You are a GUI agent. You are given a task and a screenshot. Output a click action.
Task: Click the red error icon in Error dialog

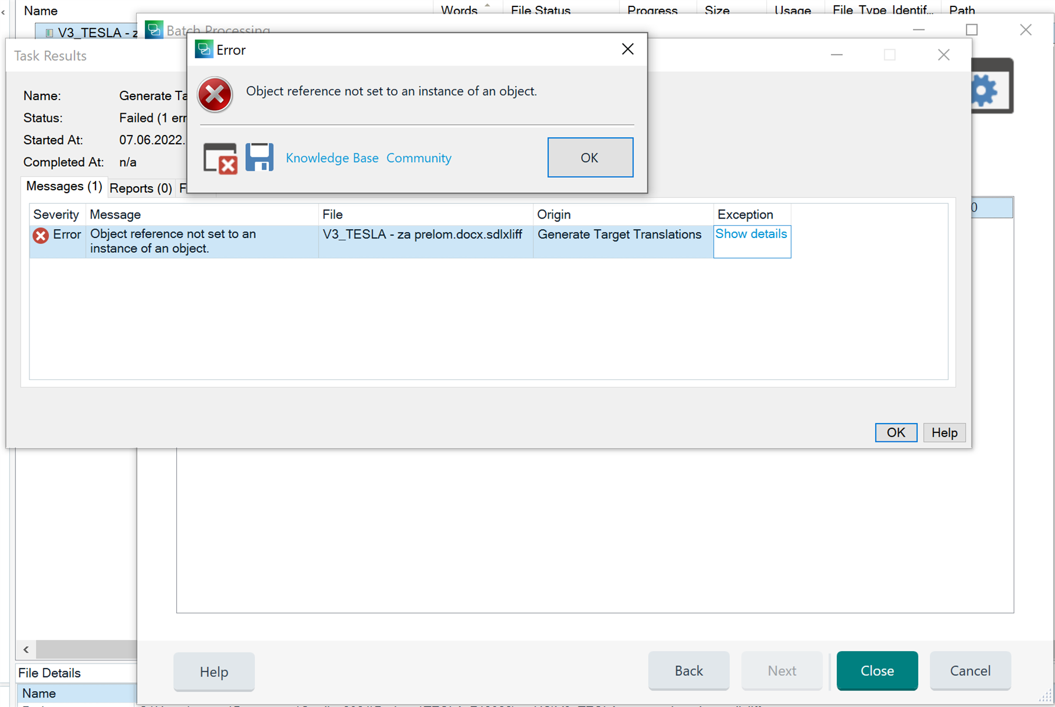coord(215,94)
